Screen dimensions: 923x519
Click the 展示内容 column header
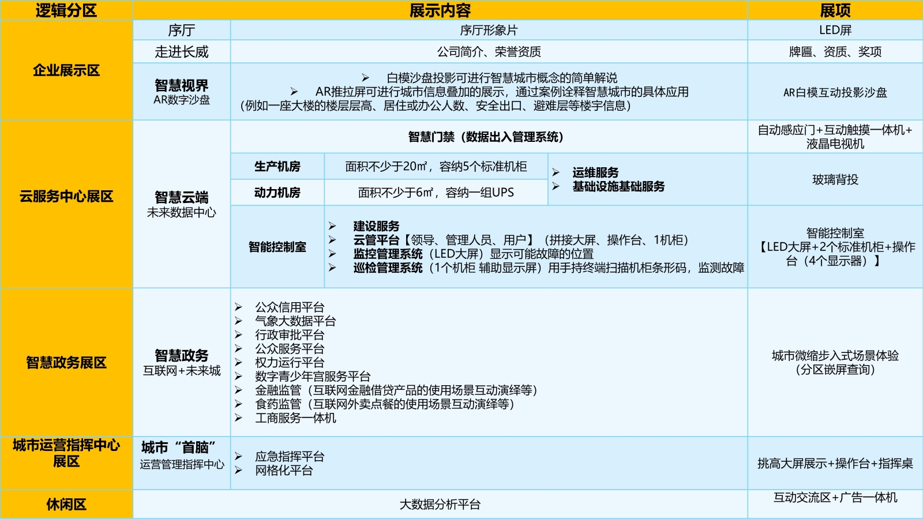point(440,10)
